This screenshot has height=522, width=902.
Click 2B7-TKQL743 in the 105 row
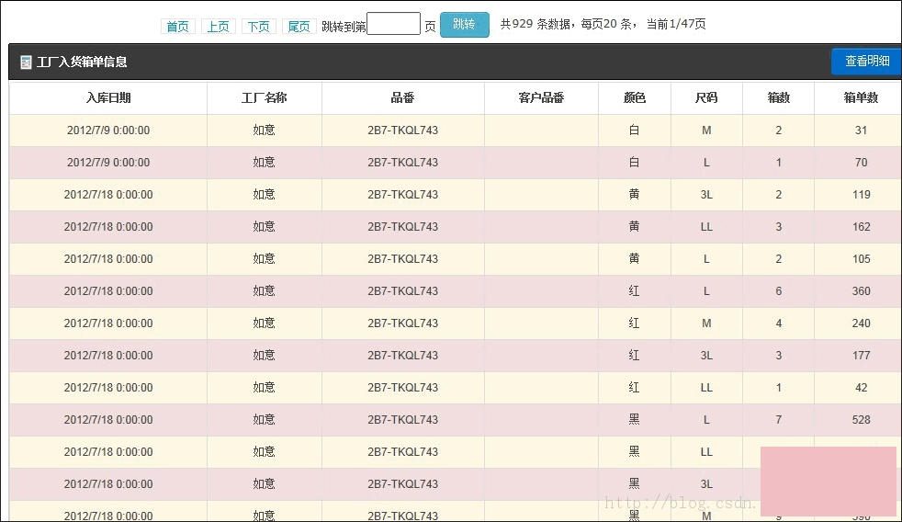[402, 259]
